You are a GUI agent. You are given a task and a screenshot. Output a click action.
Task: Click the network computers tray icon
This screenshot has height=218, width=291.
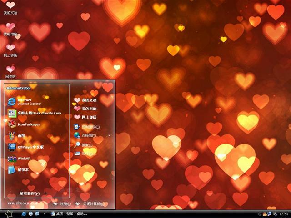point(269,214)
